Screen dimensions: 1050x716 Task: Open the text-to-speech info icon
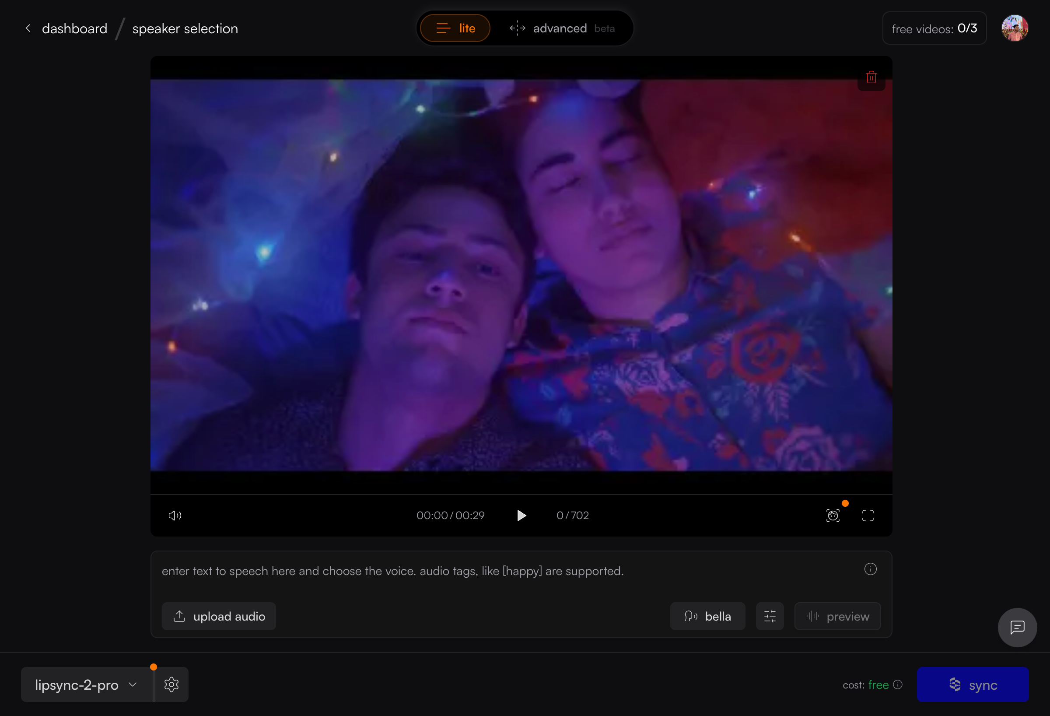(870, 569)
